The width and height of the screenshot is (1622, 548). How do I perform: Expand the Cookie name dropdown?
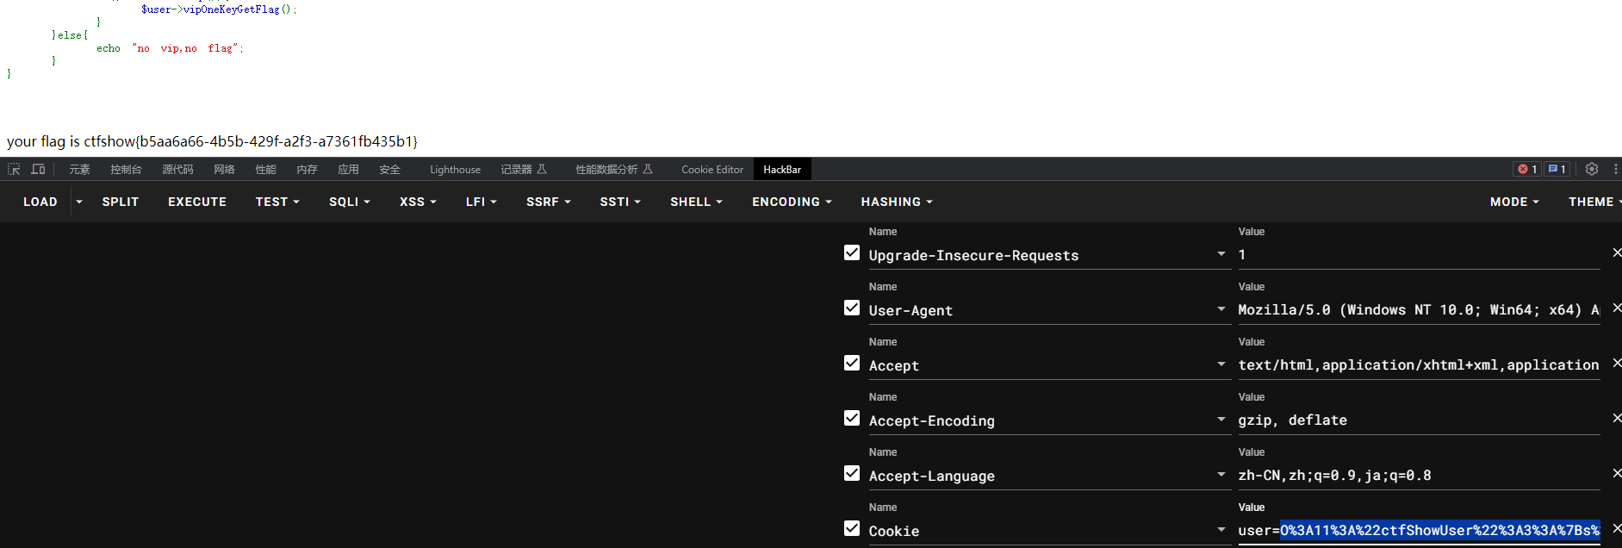[1221, 530]
